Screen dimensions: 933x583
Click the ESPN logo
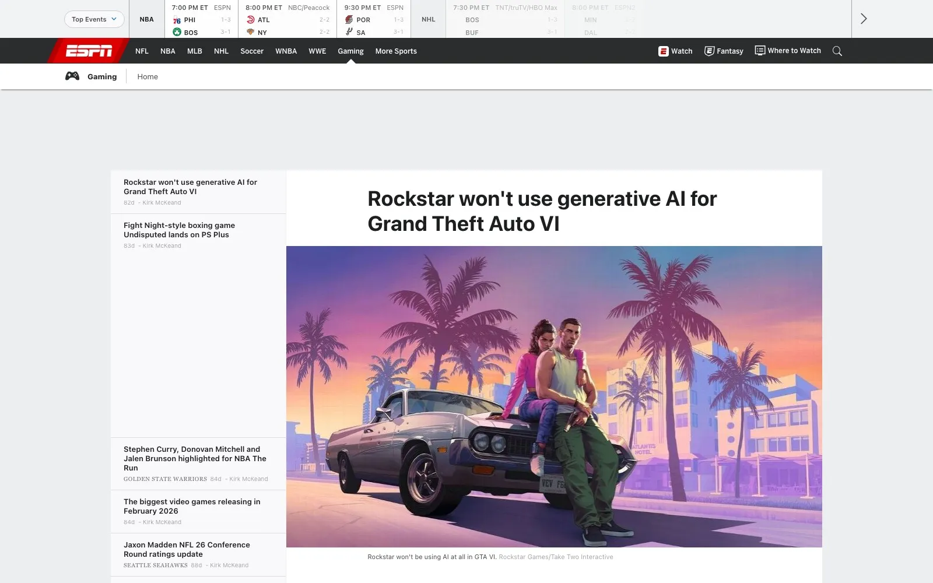point(89,51)
